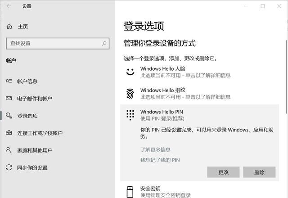Click the 登录选项 page heading
Image resolution: width=288 pixels, height=198 pixels.
[144, 26]
